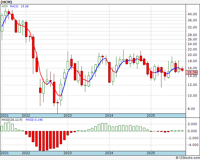Select 2023 on the price chart timeline
Image resolution: width=200 pixels, height=160 pixels.
[x=68, y=115]
